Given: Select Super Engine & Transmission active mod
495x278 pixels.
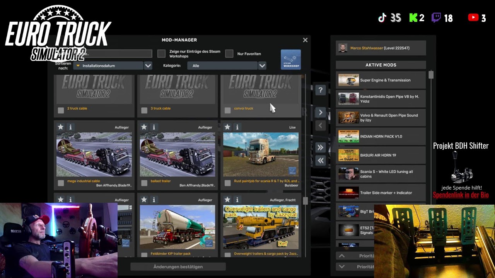Looking at the screenshot, I should pos(381,80).
